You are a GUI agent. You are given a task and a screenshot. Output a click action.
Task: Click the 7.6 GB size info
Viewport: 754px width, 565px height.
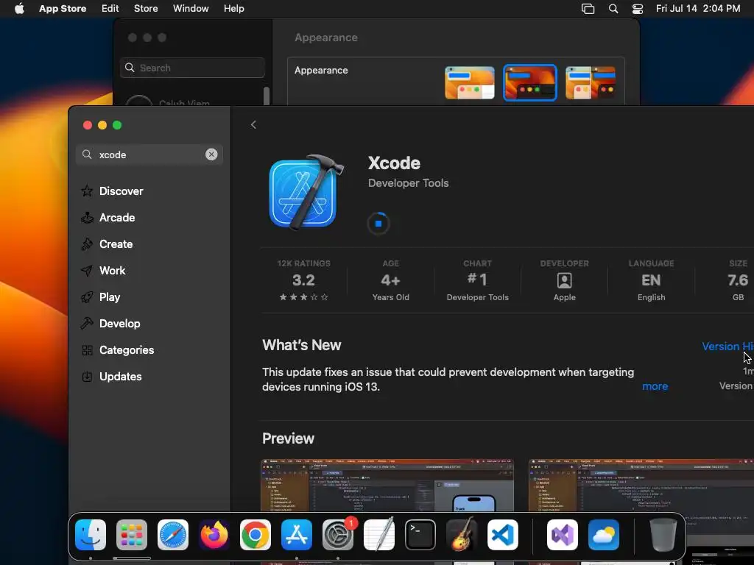point(738,280)
